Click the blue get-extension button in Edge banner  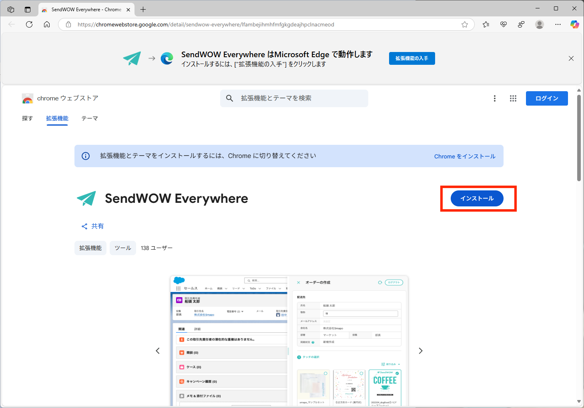coord(412,58)
